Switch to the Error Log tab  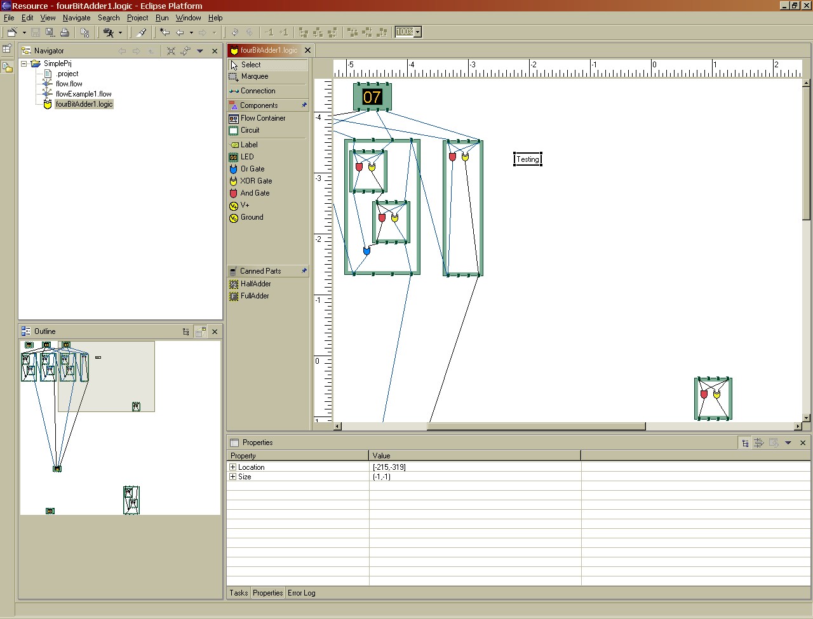click(x=301, y=593)
